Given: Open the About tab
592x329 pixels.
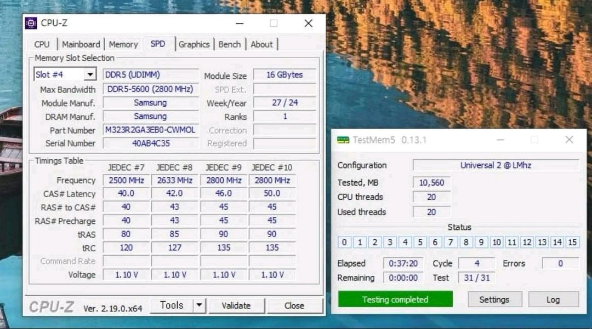Looking at the screenshot, I should coord(261,44).
